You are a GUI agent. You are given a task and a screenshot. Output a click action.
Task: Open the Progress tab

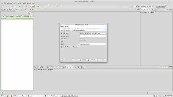pos(78,67)
